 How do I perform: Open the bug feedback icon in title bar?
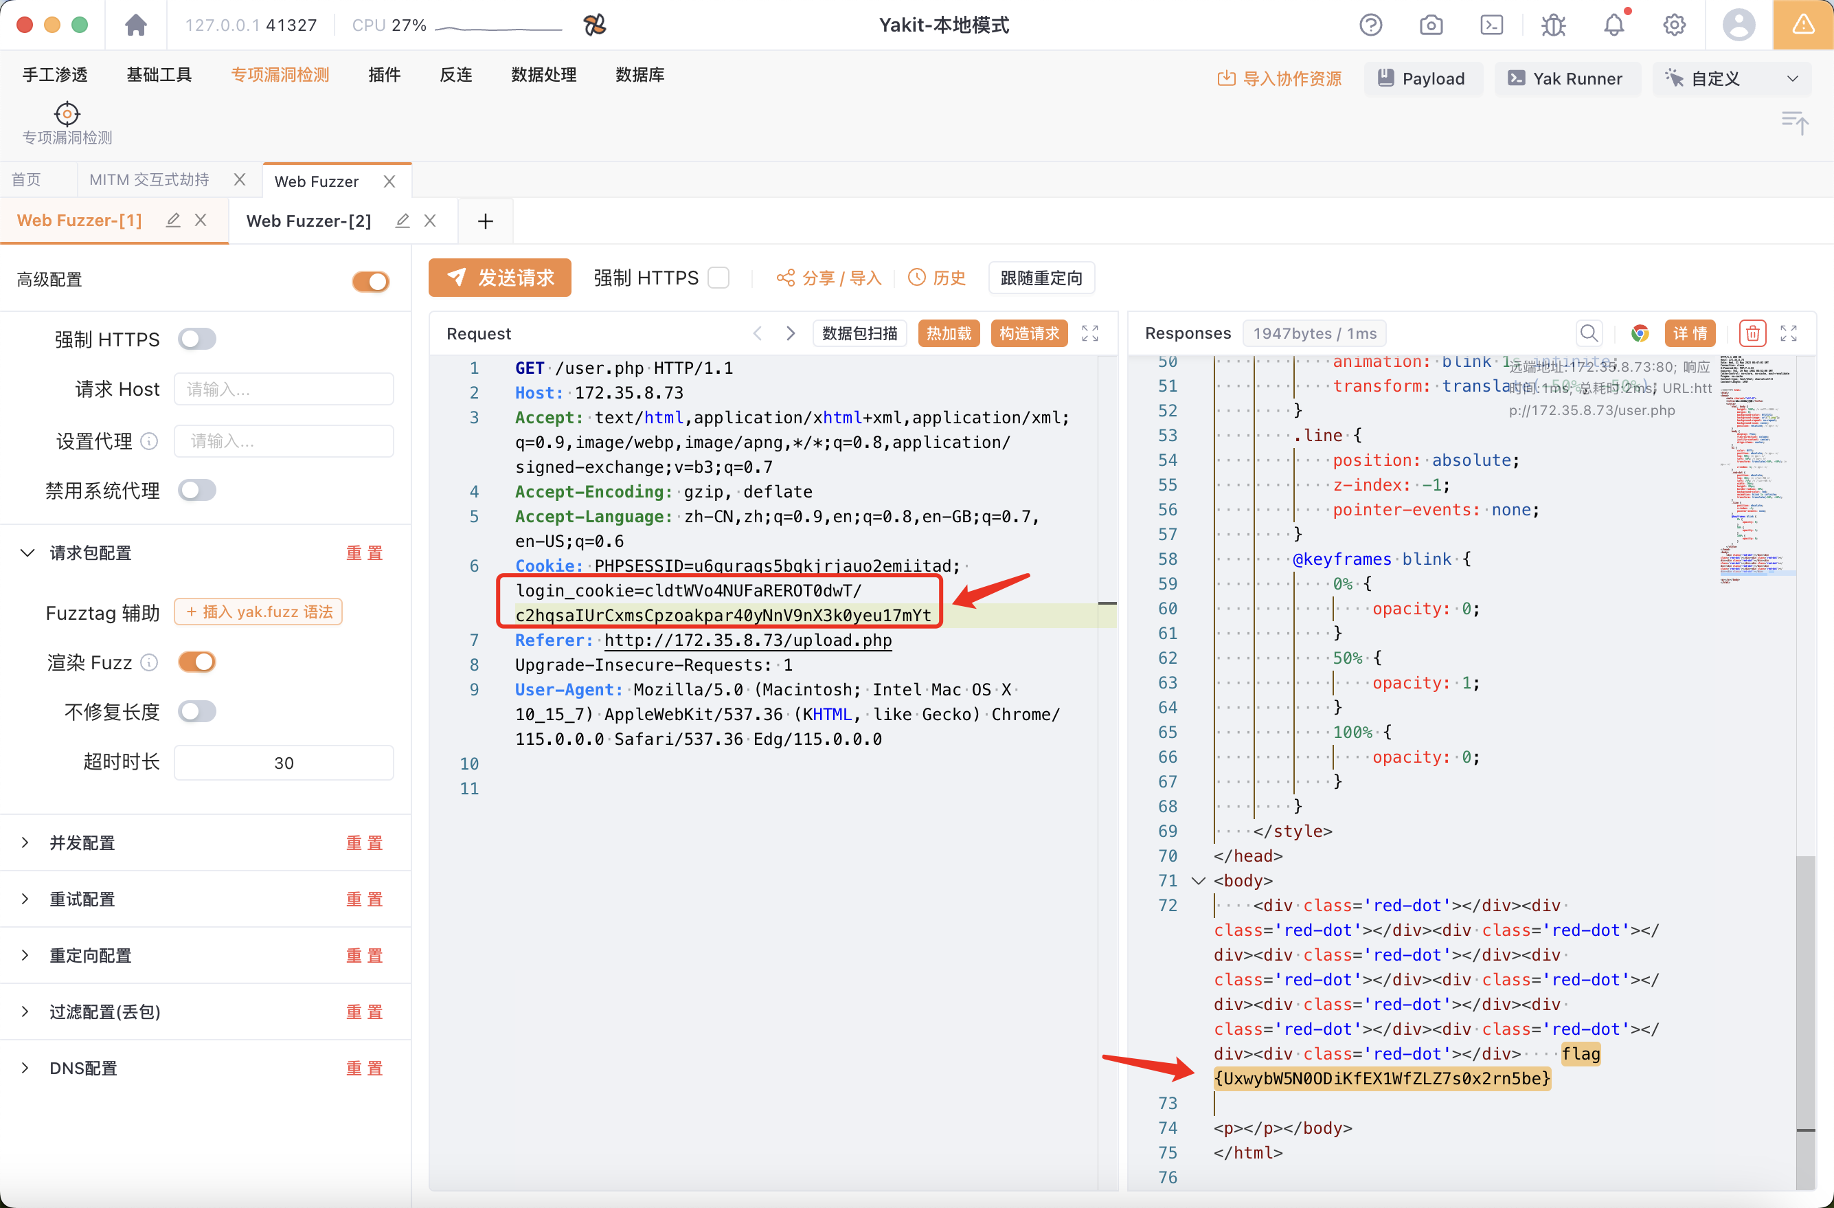click(1554, 24)
